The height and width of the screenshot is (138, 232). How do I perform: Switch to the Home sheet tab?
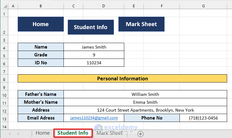point(42,133)
